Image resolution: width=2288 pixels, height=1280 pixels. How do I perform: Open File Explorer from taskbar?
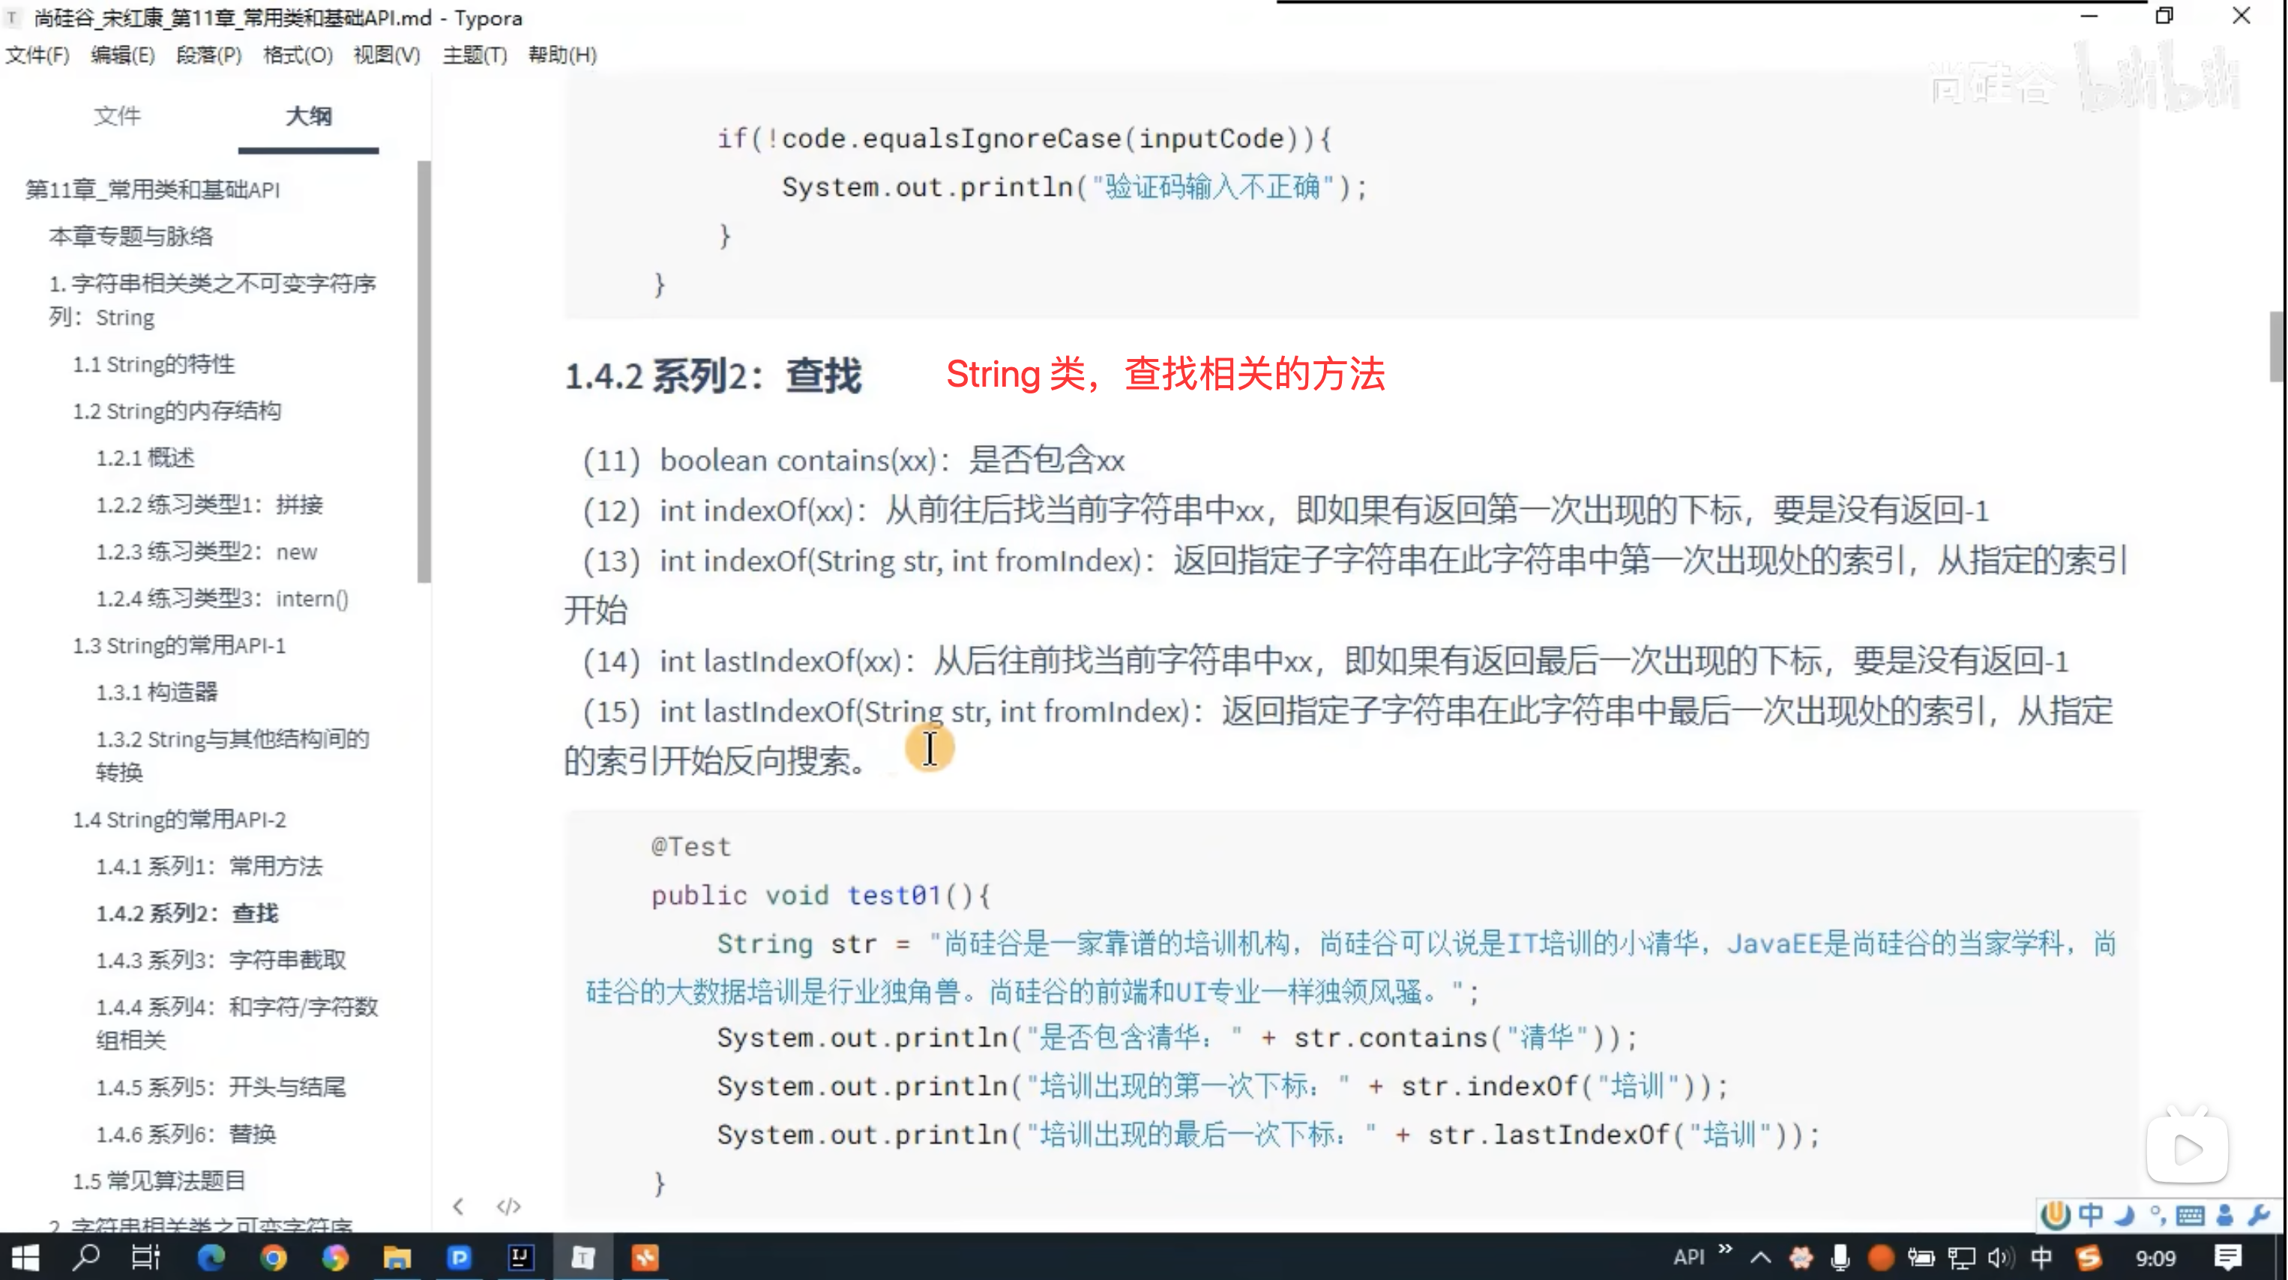pos(397,1257)
